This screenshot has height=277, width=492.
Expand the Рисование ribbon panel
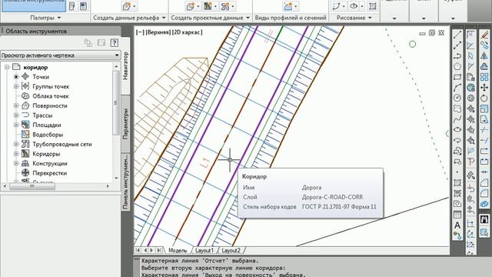[354, 18]
